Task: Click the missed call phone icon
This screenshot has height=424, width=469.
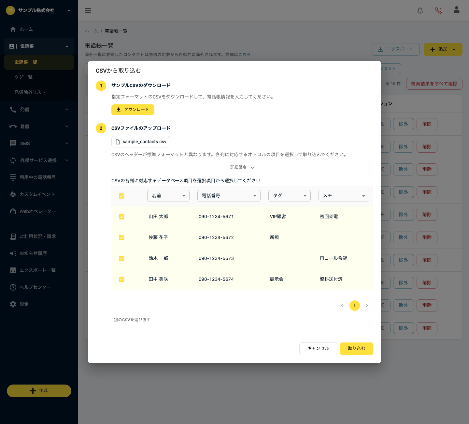Action: 438,10
